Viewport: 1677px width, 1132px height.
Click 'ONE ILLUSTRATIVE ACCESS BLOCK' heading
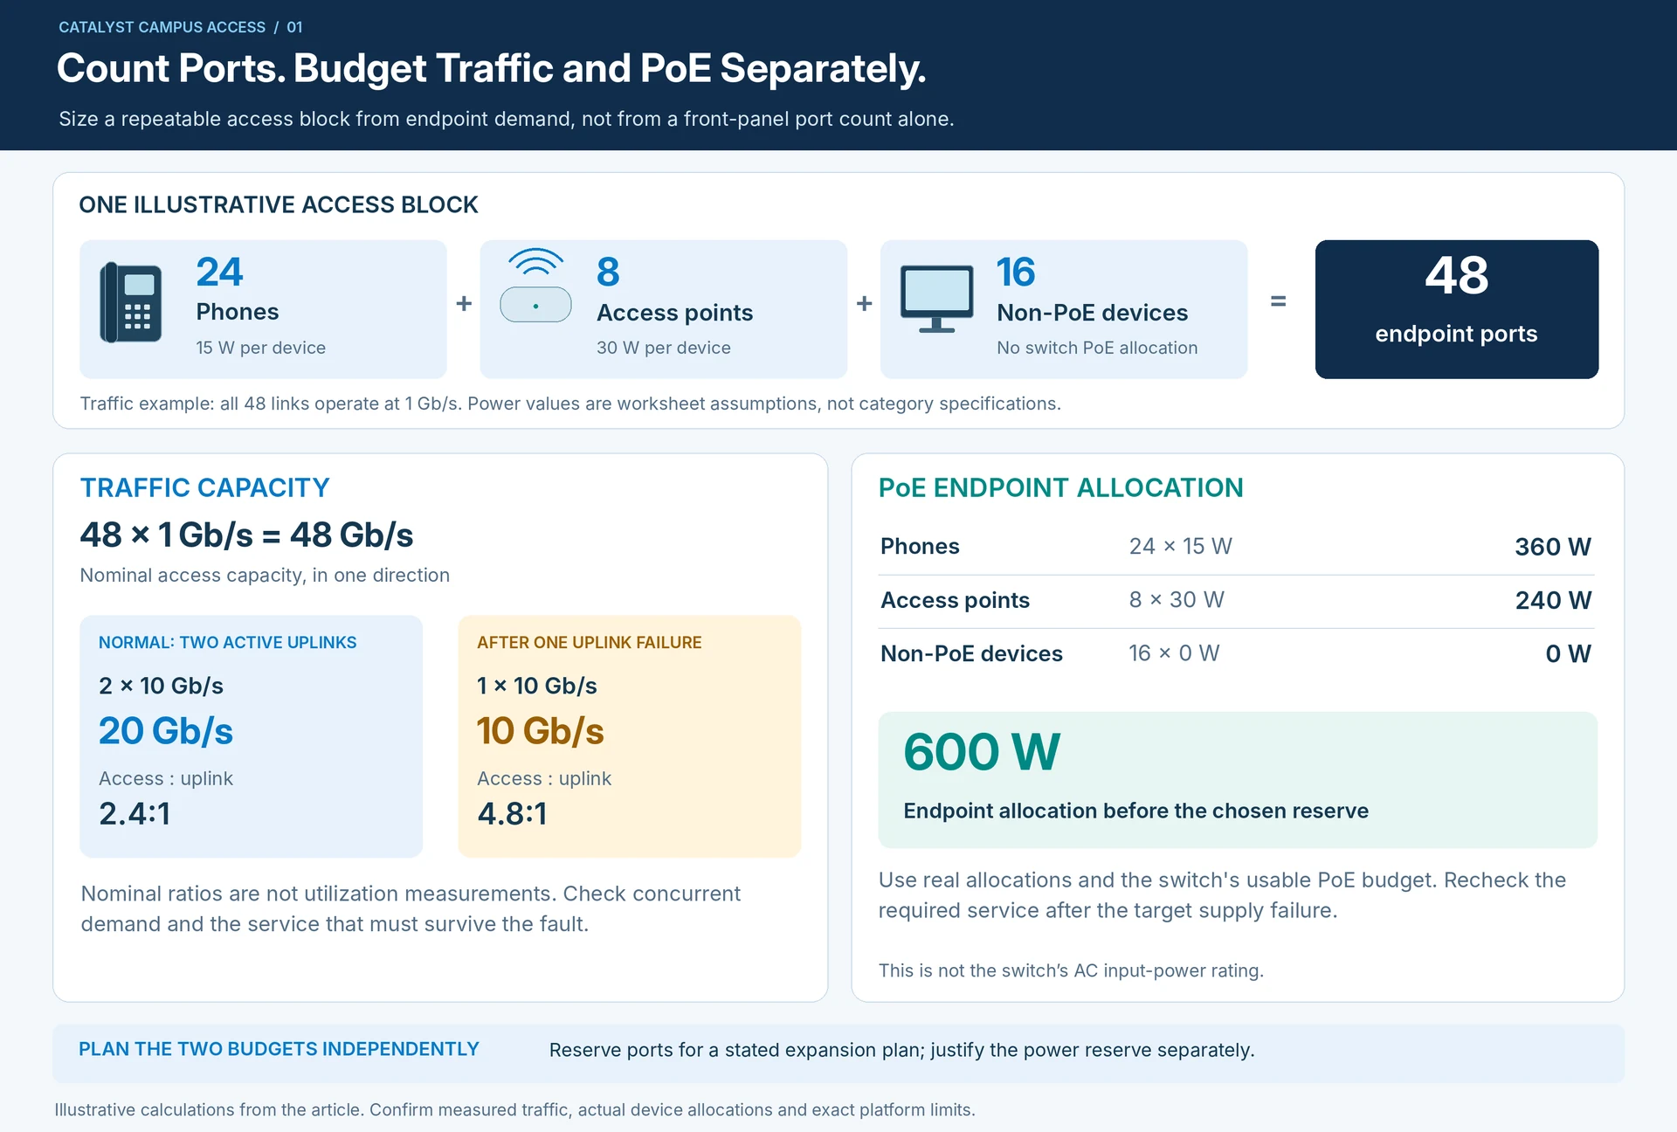(279, 204)
